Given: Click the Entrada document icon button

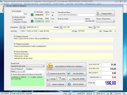Looking at the screenshot, I should pos(51,79).
